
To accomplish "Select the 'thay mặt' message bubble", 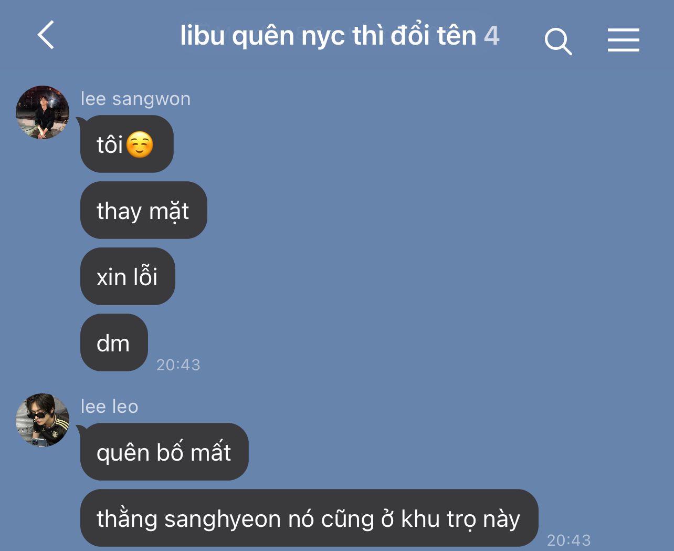I will 143,210.
